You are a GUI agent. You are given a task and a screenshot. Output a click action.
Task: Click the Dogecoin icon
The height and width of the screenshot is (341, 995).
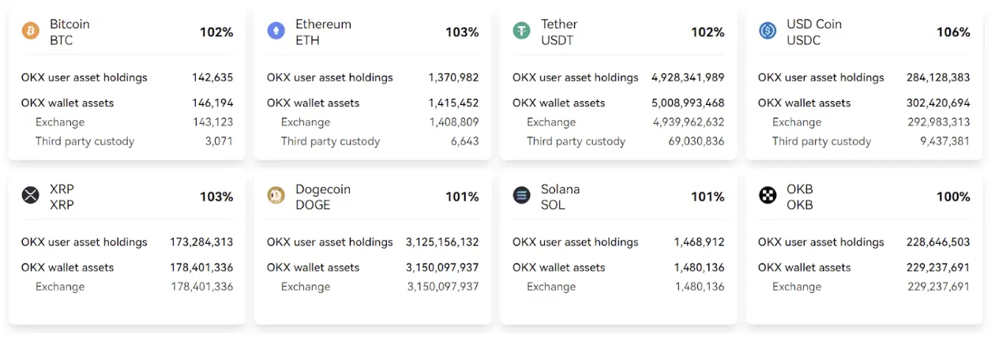point(276,196)
